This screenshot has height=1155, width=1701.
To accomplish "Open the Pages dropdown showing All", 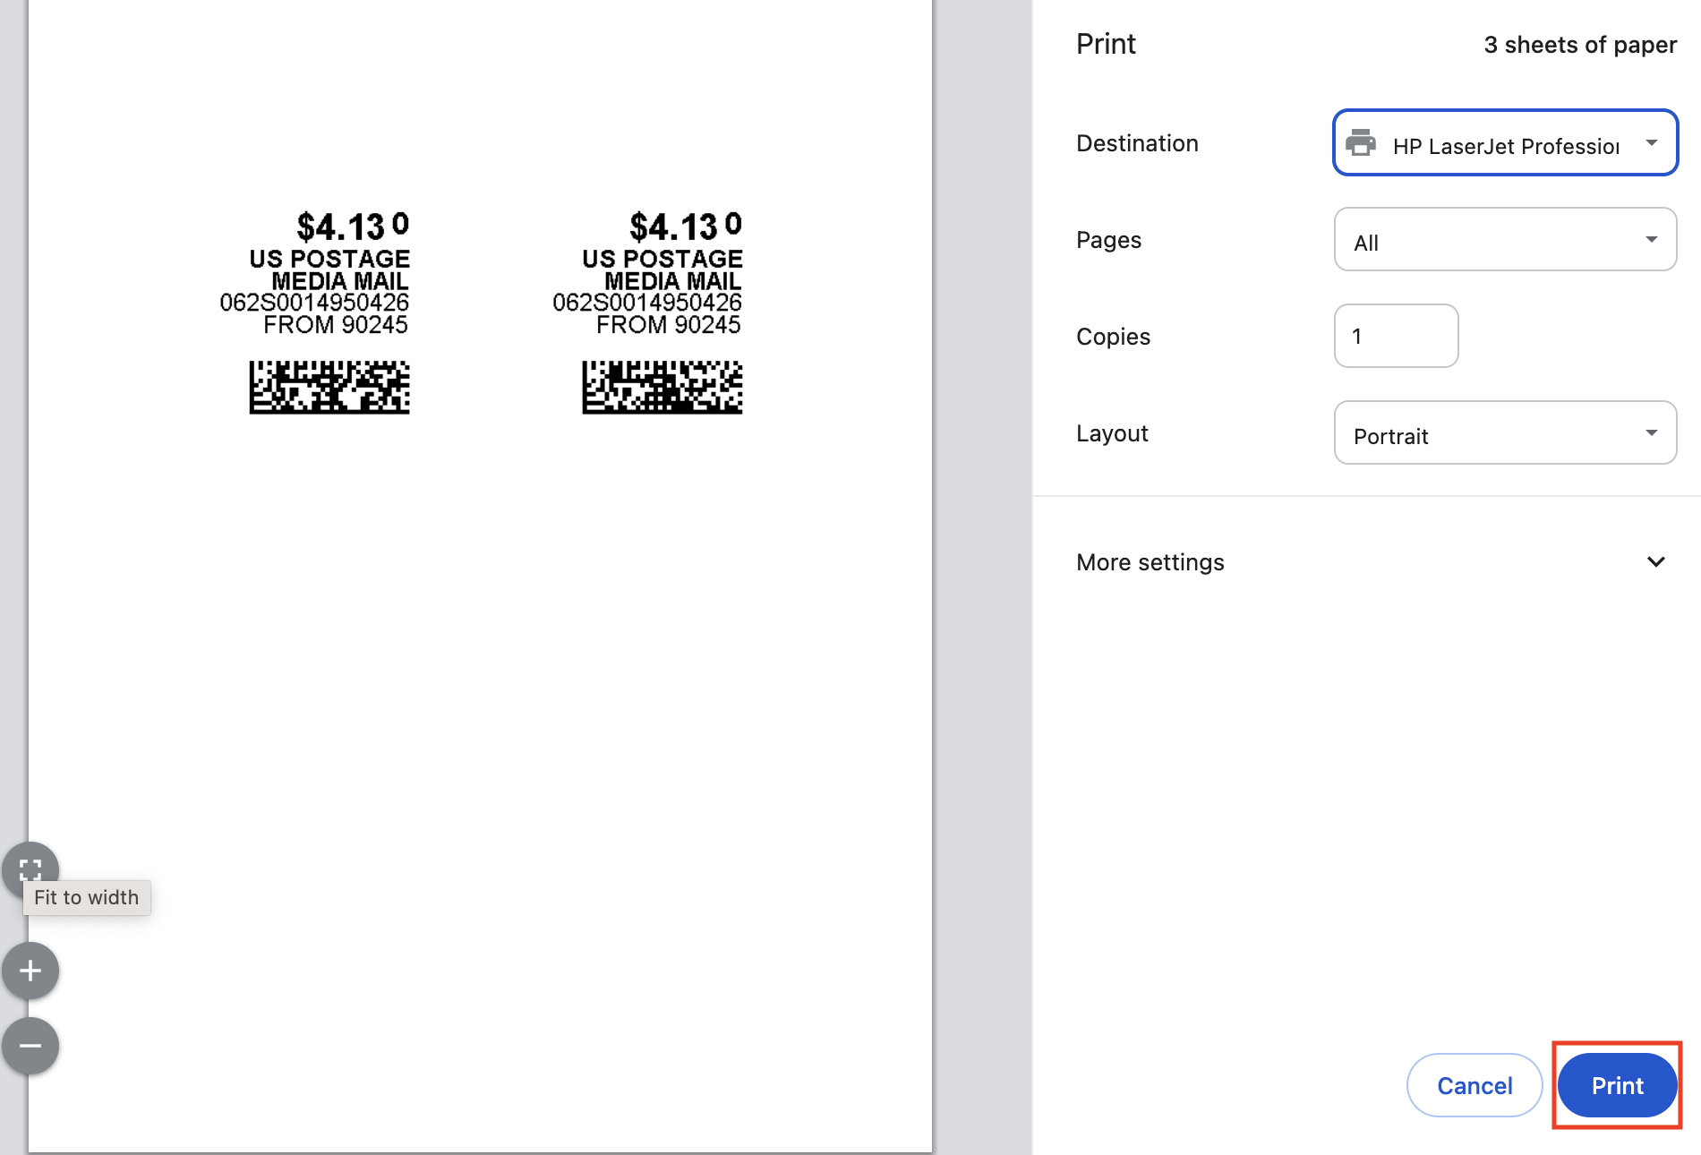I will 1504,240.
